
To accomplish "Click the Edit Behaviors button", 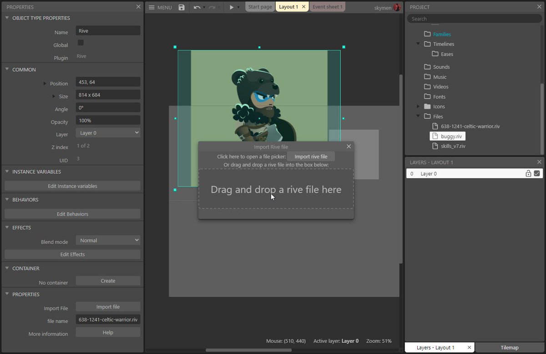I will click(72, 214).
